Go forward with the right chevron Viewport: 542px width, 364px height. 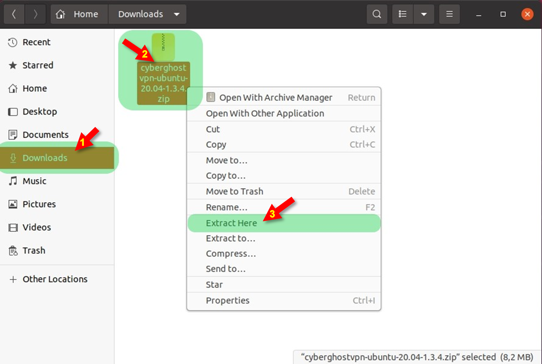[35, 14]
